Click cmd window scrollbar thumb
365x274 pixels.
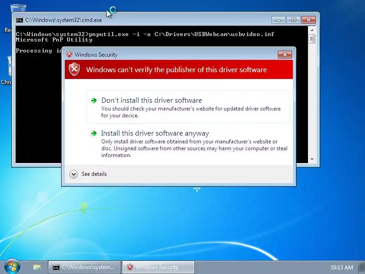[x=312, y=39]
